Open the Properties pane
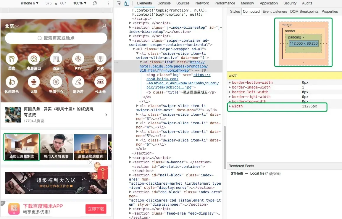The image size is (342, 219). point(330,12)
